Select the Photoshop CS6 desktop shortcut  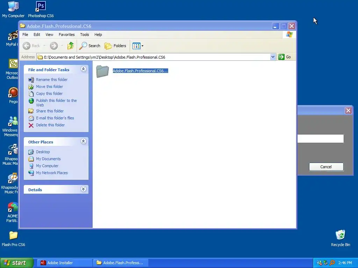(x=41, y=9)
